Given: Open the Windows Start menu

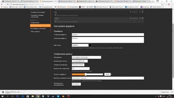Looking at the screenshot, I should point(2,96).
